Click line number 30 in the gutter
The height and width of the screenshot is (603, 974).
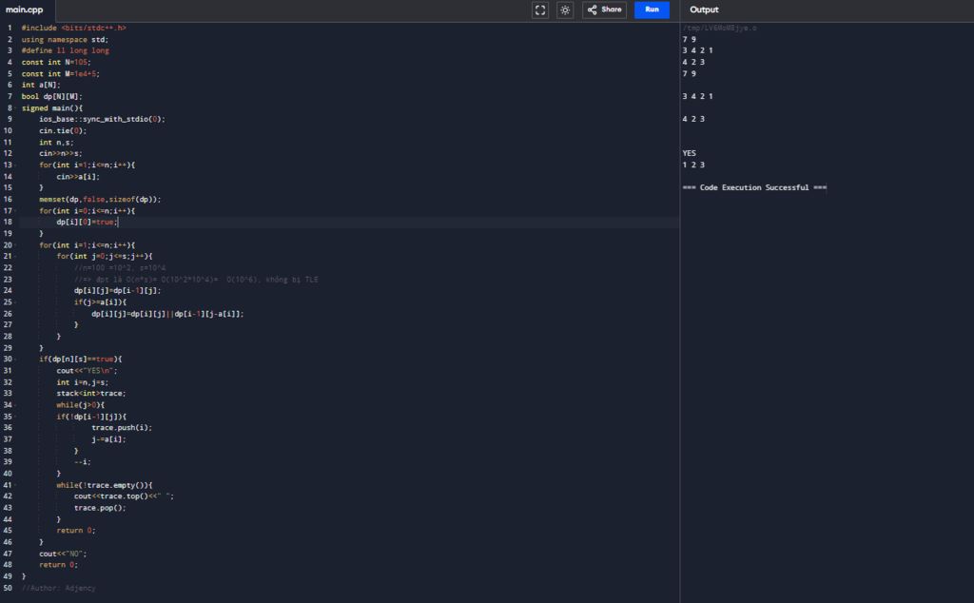click(10, 360)
